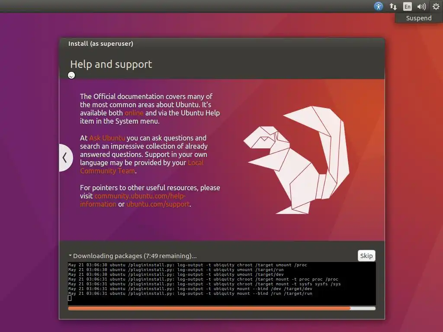This screenshot has height=332, width=443.
Task: Click the origami squirrel illustration
Action: (296, 160)
